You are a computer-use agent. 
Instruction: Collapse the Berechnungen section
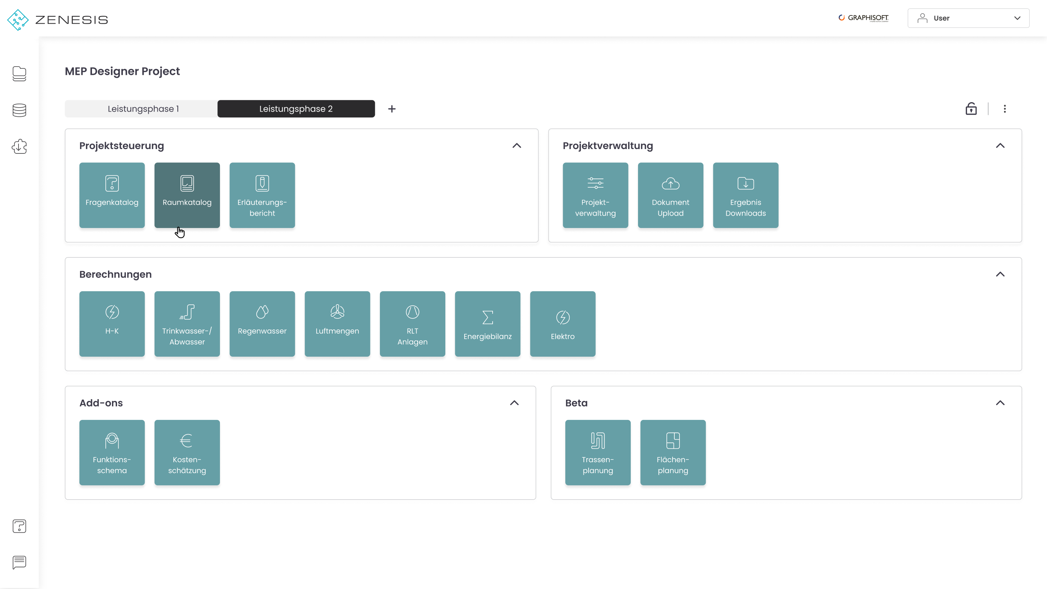(x=1000, y=274)
